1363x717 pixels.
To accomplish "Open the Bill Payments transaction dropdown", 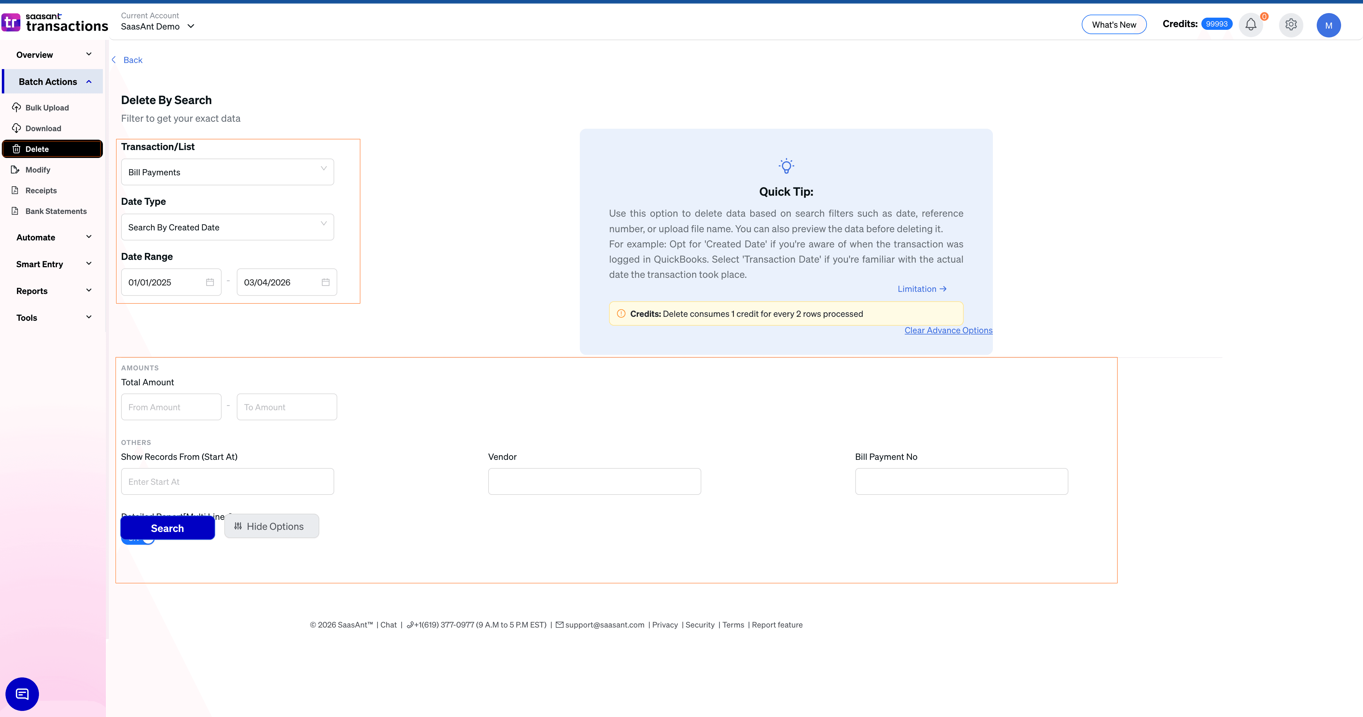I will (227, 171).
